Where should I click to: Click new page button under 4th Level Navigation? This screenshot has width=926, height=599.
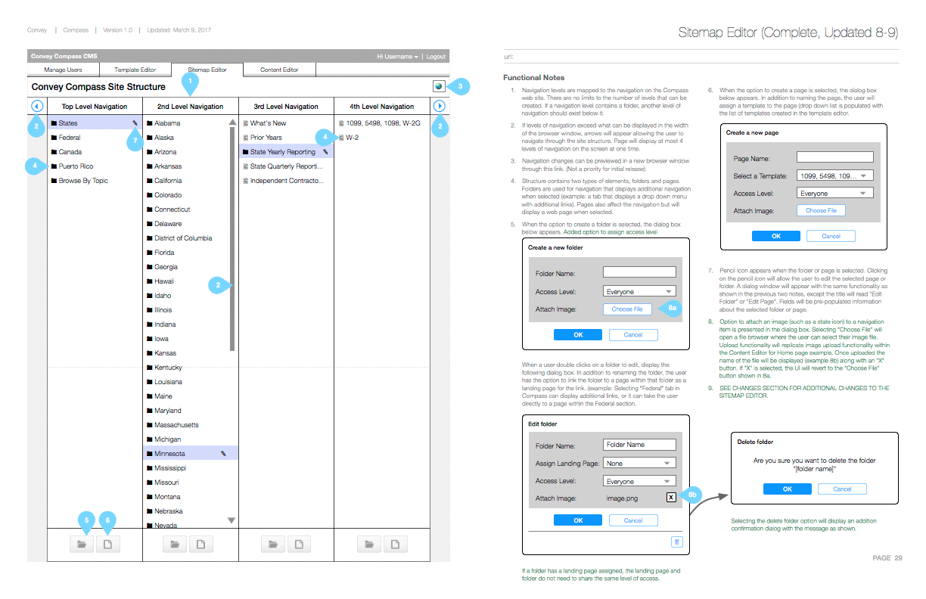pyautogui.click(x=395, y=543)
